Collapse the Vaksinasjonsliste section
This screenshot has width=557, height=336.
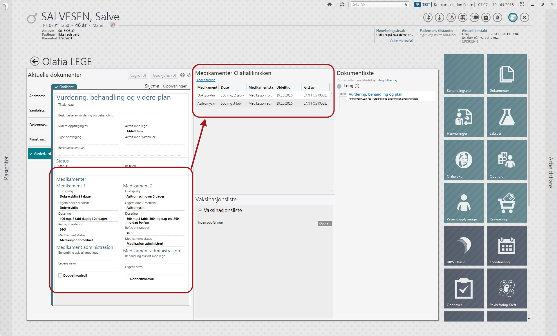click(200, 211)
